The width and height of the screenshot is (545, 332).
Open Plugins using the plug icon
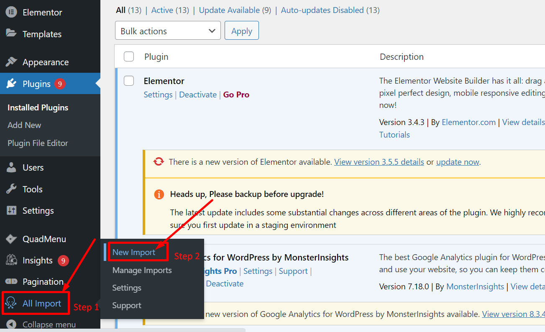[10, 83]
